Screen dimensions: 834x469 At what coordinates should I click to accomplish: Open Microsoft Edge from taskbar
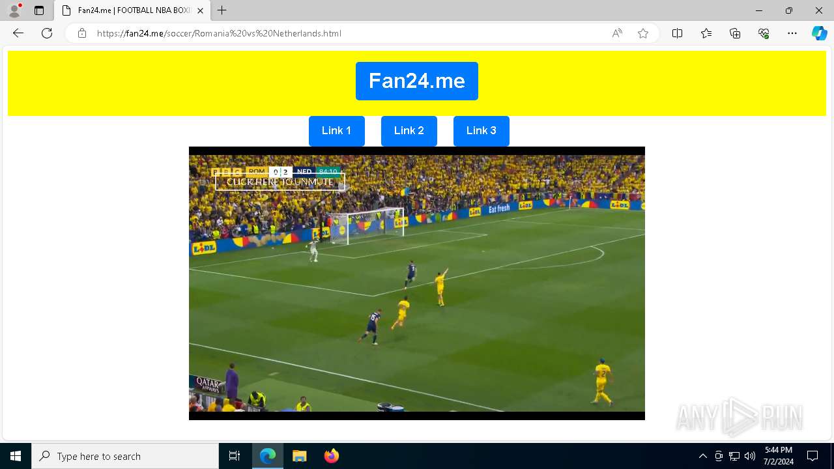pyautogui.click(x=268, y=456)
